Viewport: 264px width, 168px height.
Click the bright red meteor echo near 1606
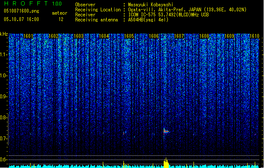[166, 131]
